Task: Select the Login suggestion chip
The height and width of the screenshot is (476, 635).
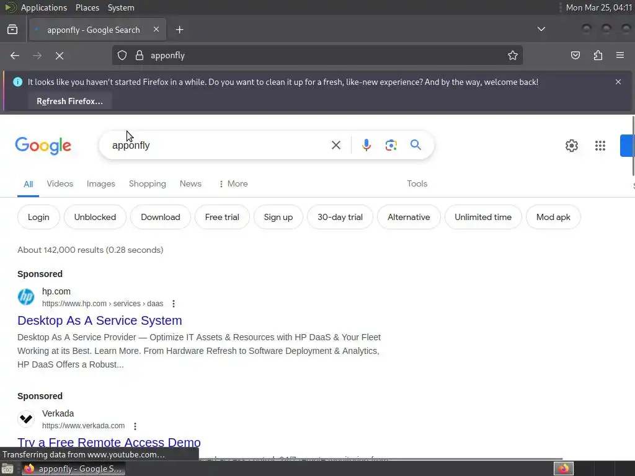Action: pos(38,217)
